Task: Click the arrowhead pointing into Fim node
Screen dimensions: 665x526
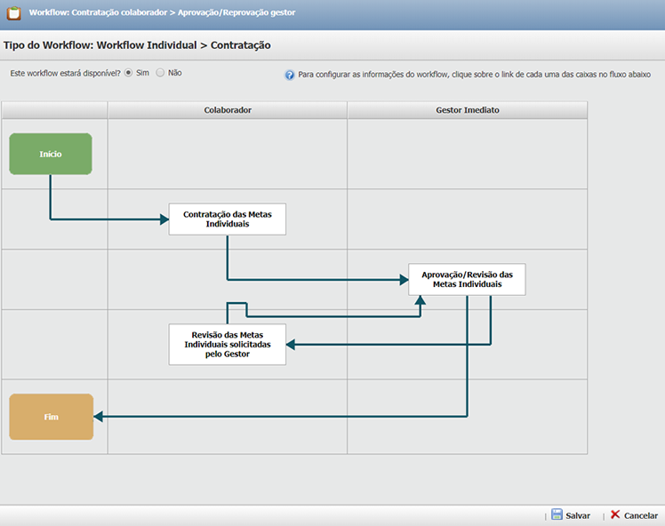Action: [98, 417]
